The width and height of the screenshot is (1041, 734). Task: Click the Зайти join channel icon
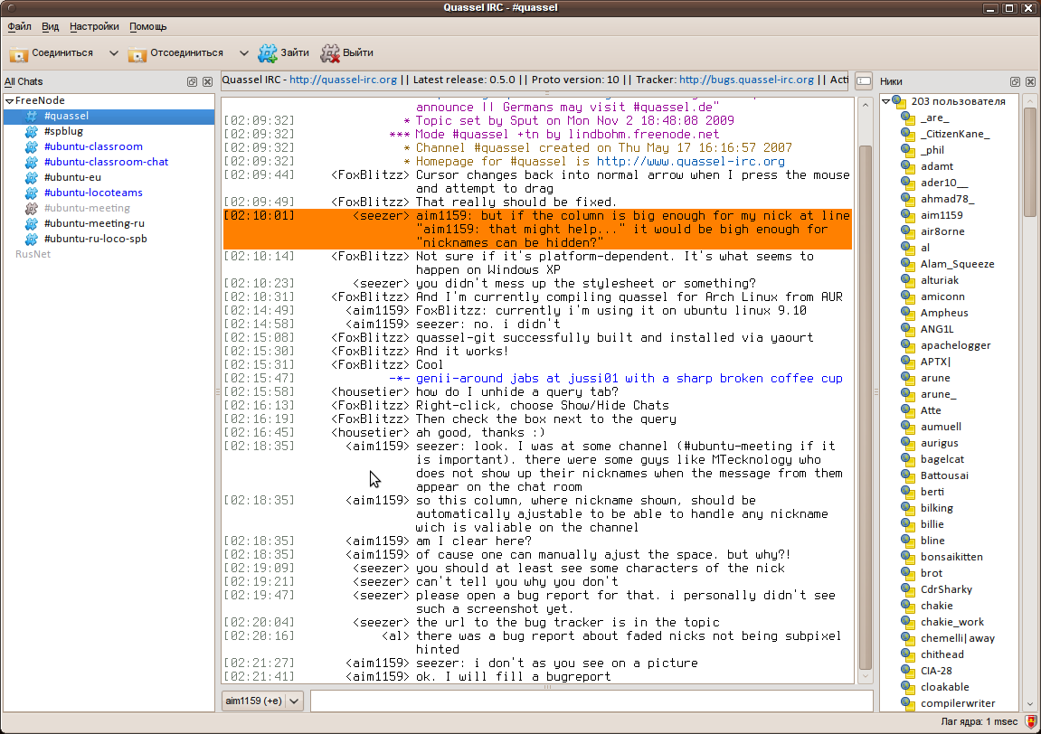point(268,53)
